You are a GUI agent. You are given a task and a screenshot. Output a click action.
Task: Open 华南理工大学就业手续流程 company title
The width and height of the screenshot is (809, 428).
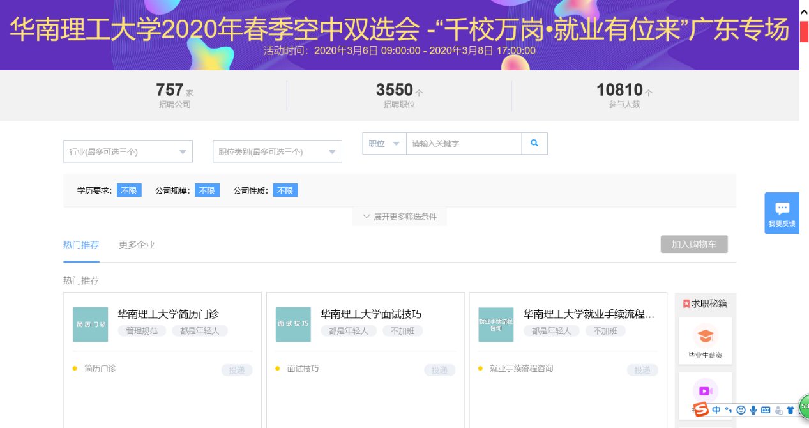589,314
